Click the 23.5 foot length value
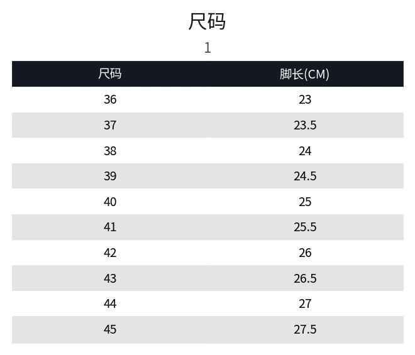This screenshot has width=415, height=355. pos(305,125)
